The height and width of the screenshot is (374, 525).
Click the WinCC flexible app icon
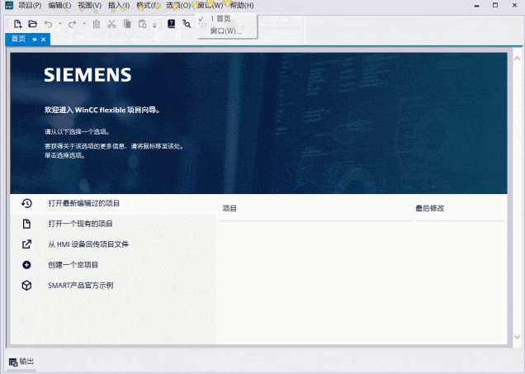9,5
